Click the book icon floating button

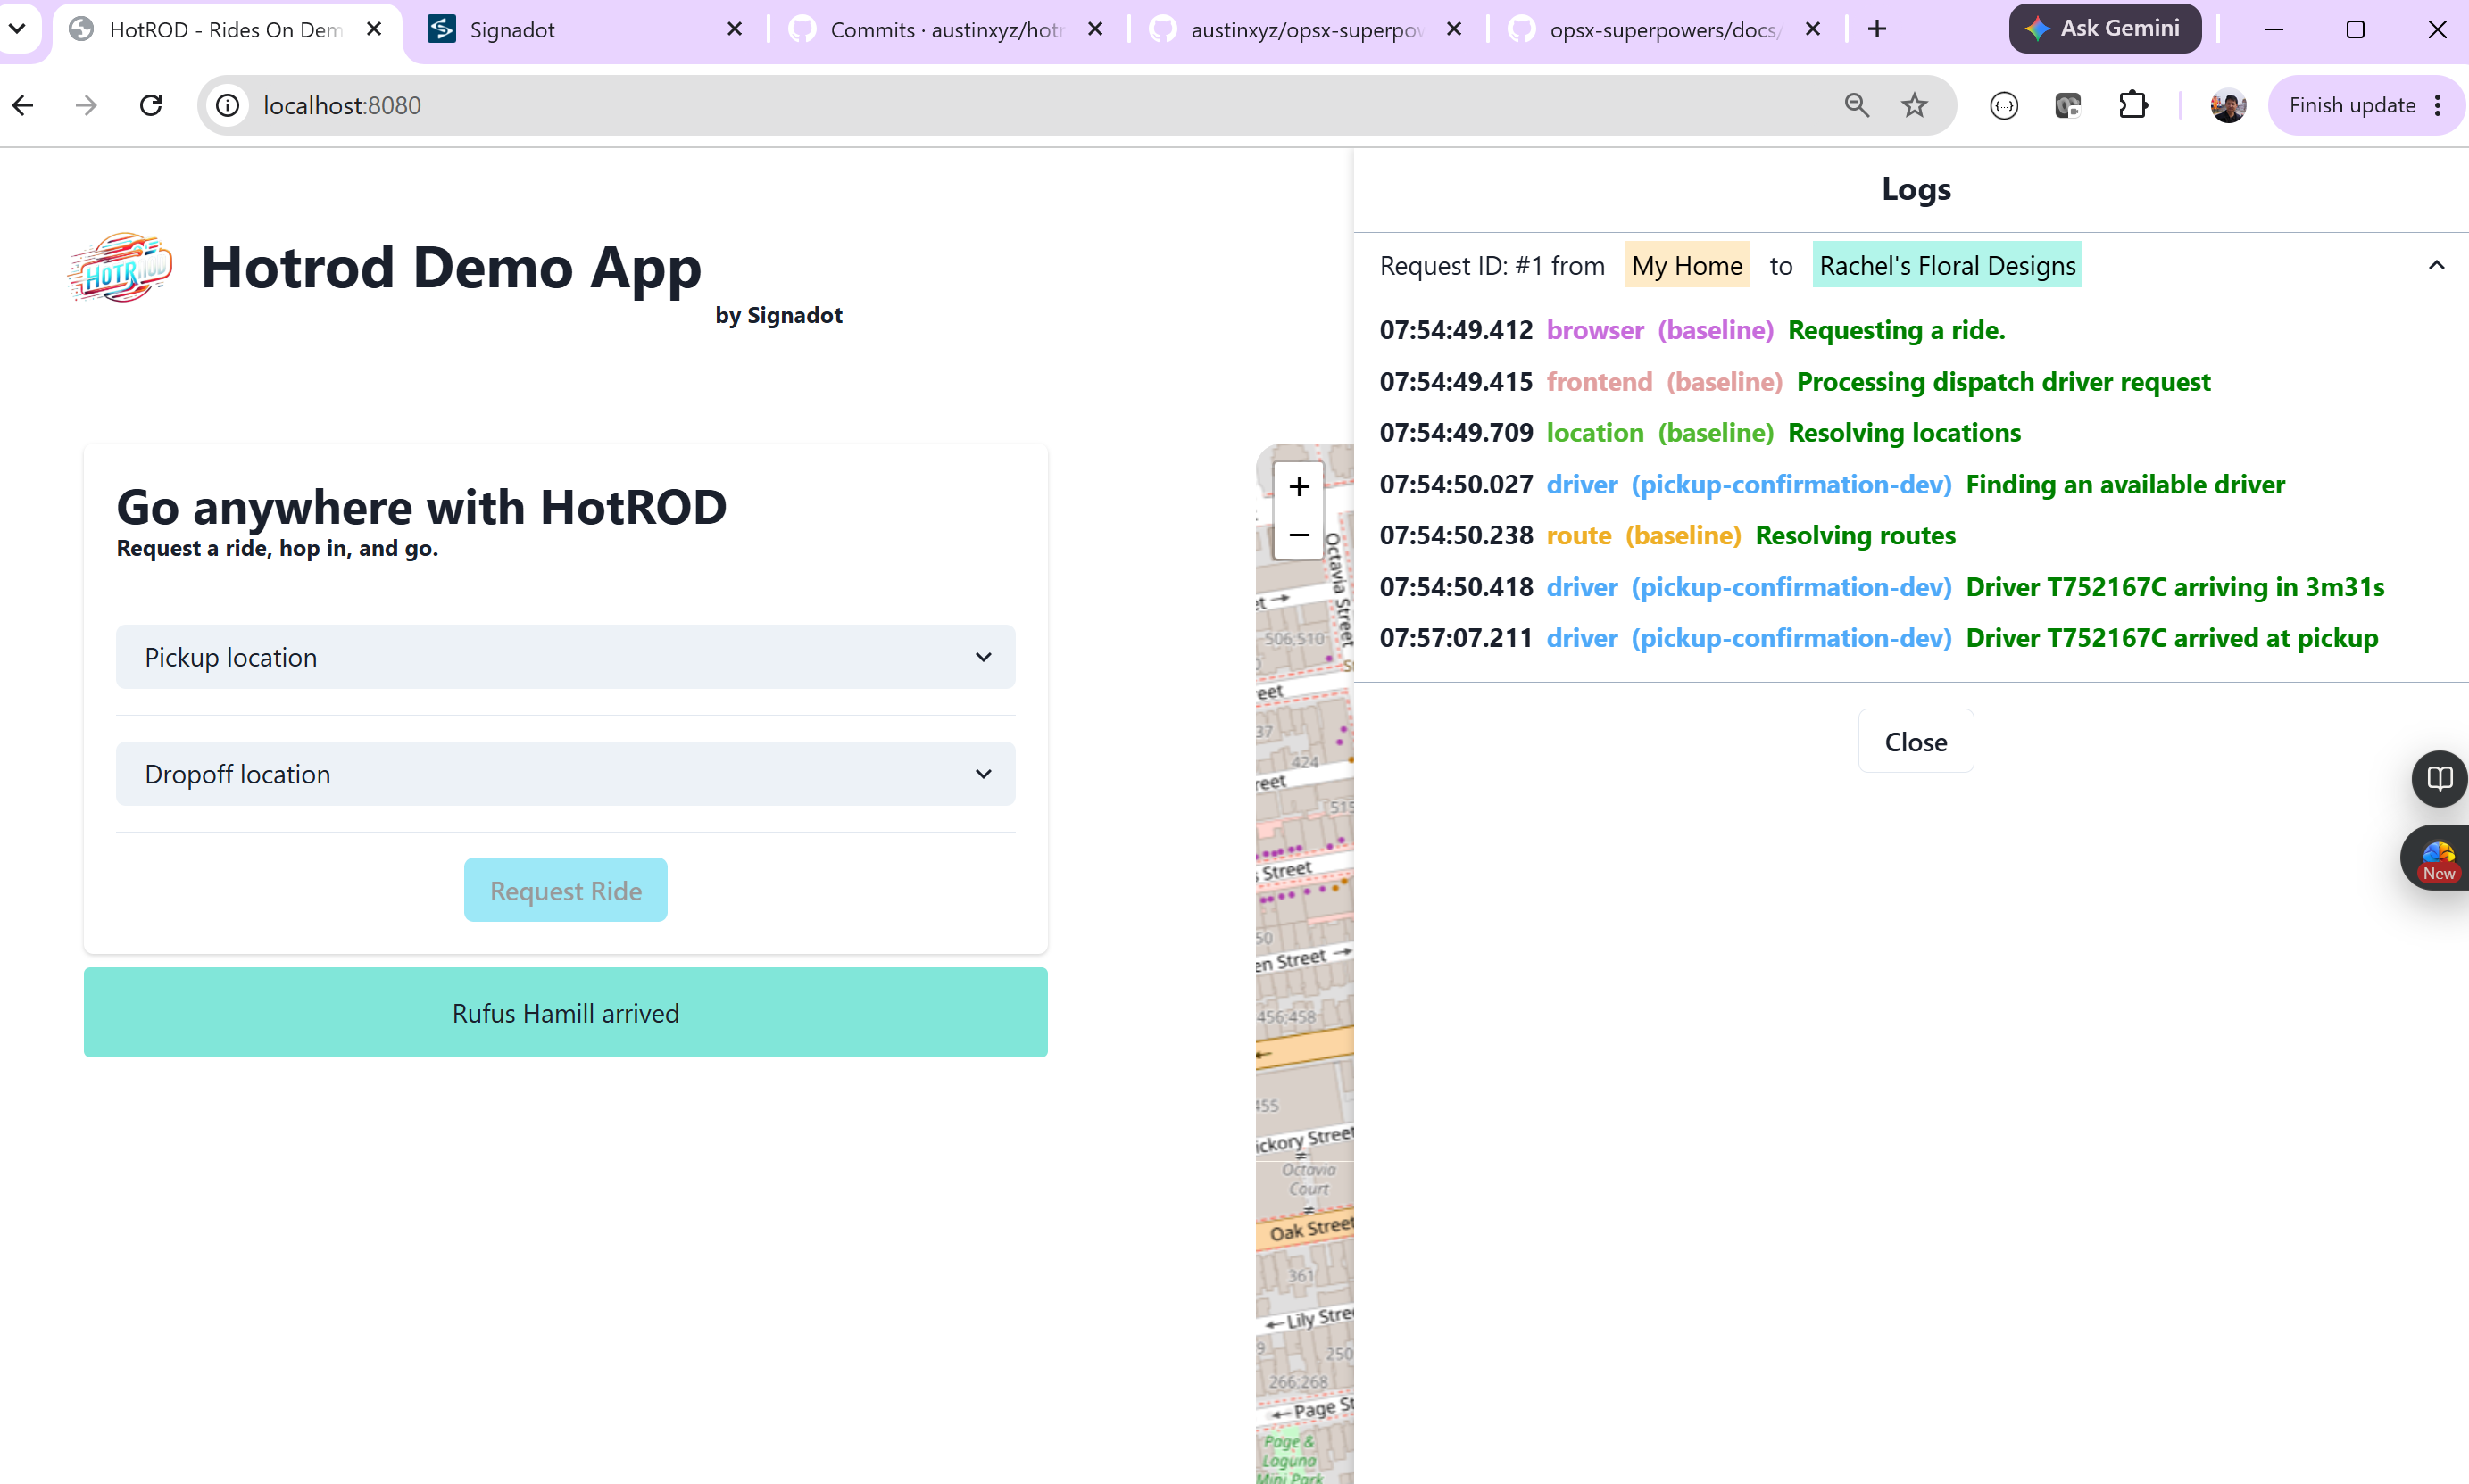click(2439, 778)
